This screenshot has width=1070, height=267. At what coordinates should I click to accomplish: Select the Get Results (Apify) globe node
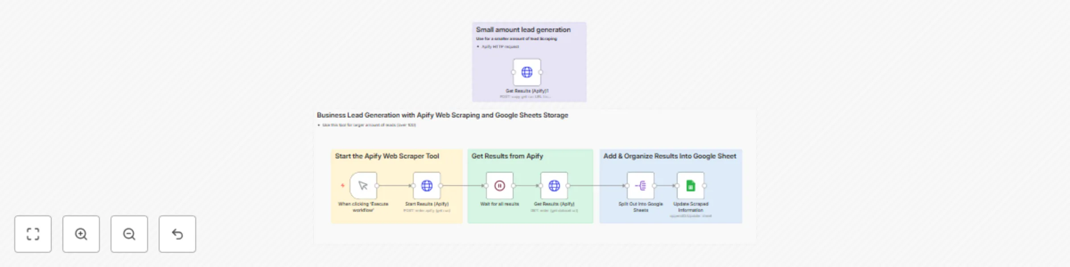[554, 186]
